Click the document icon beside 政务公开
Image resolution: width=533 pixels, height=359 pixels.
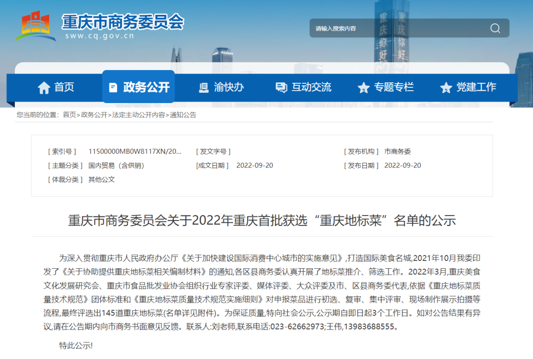(113, 88)
